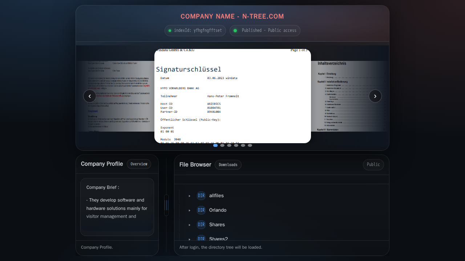Select the first carousel indicator dot
Image resolution: width=465 pixels, height=261 pixels.
215,145
